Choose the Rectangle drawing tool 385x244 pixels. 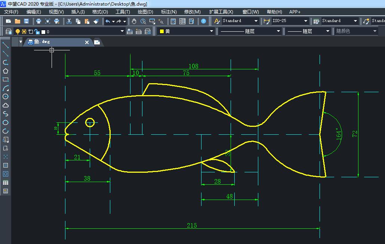6,79
